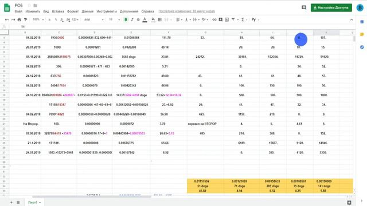The width and height of the screenshot is (367, 206).
Task: Open horizontal align dropdown
Action: [179, 19]
